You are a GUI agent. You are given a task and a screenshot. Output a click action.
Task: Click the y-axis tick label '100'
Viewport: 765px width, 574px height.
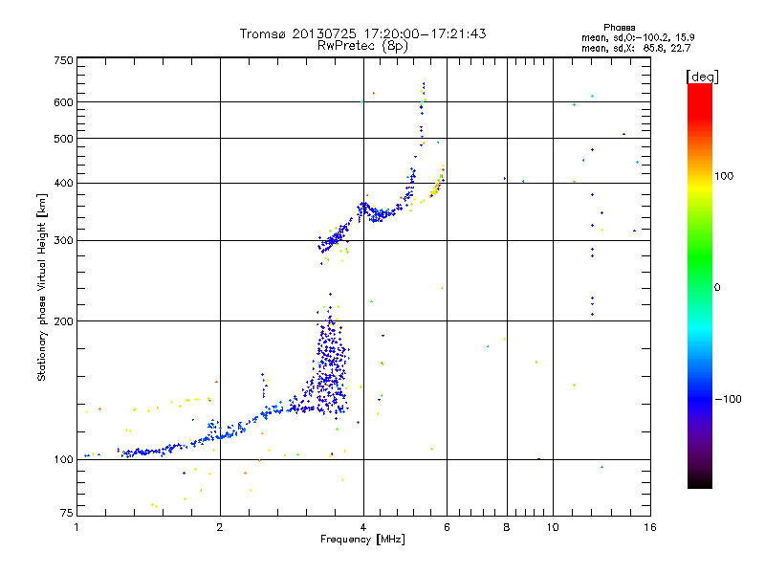coord(63,460)
